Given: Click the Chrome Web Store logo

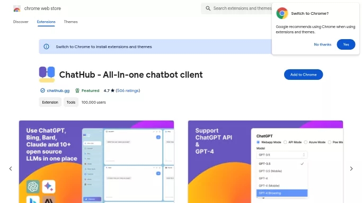Looking at the screenshot, I should pos(17,8).
